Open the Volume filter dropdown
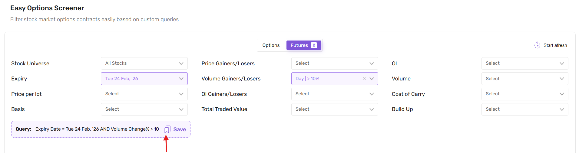 [x=524, y=79]
